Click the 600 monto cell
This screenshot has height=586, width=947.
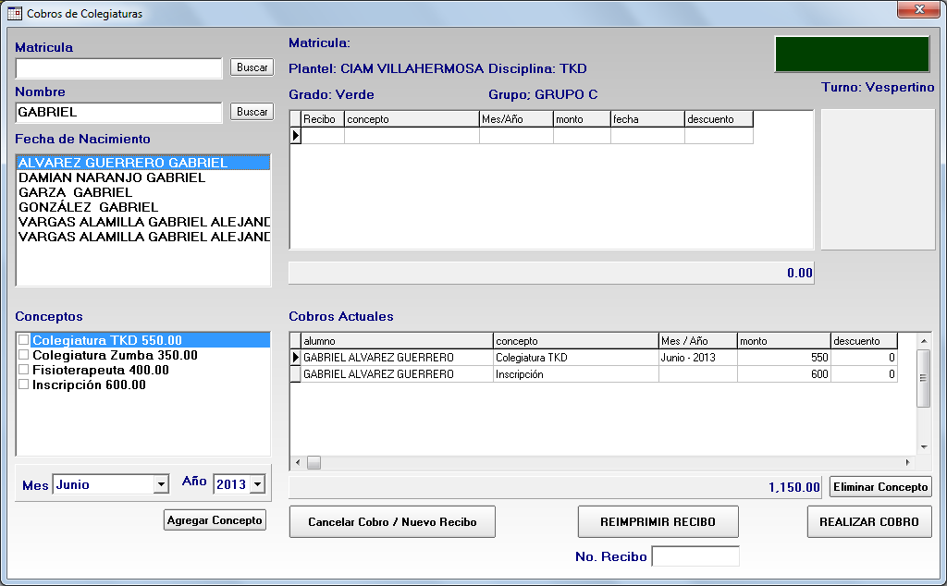pyautogui.click(x=784, y=374)
